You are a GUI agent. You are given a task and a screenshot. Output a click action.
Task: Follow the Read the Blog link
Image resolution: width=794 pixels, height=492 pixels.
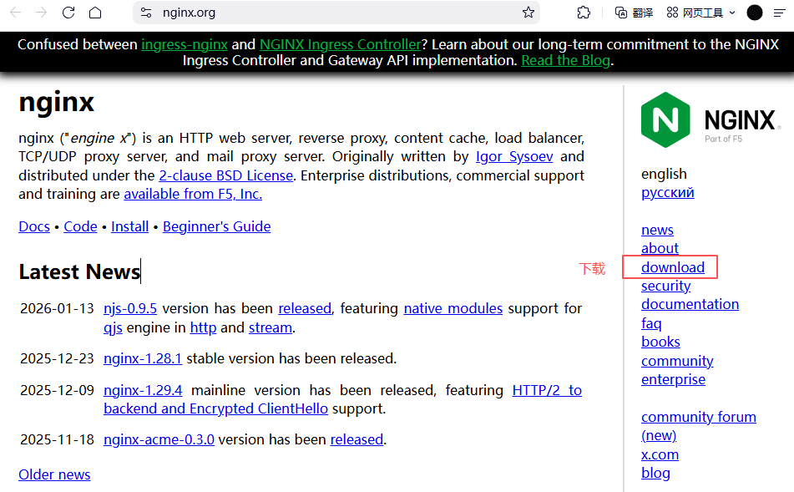[x=565, y=60]
